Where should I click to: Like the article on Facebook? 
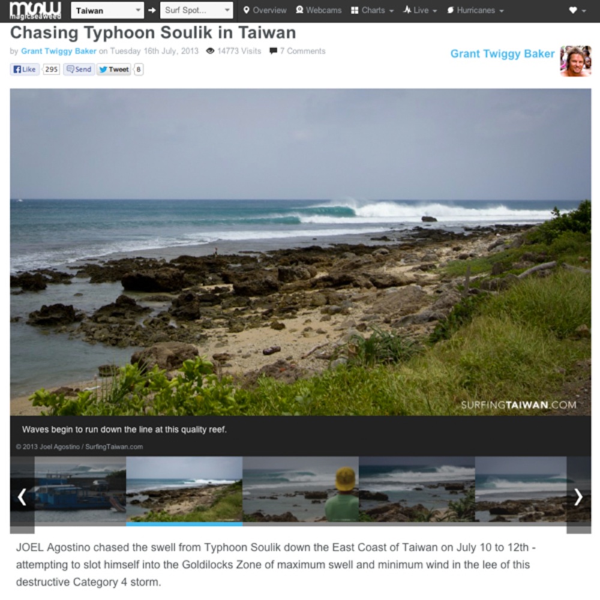point(25,69)
